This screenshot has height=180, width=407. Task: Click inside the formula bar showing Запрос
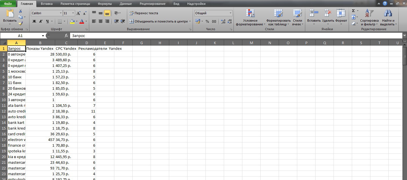236,36
